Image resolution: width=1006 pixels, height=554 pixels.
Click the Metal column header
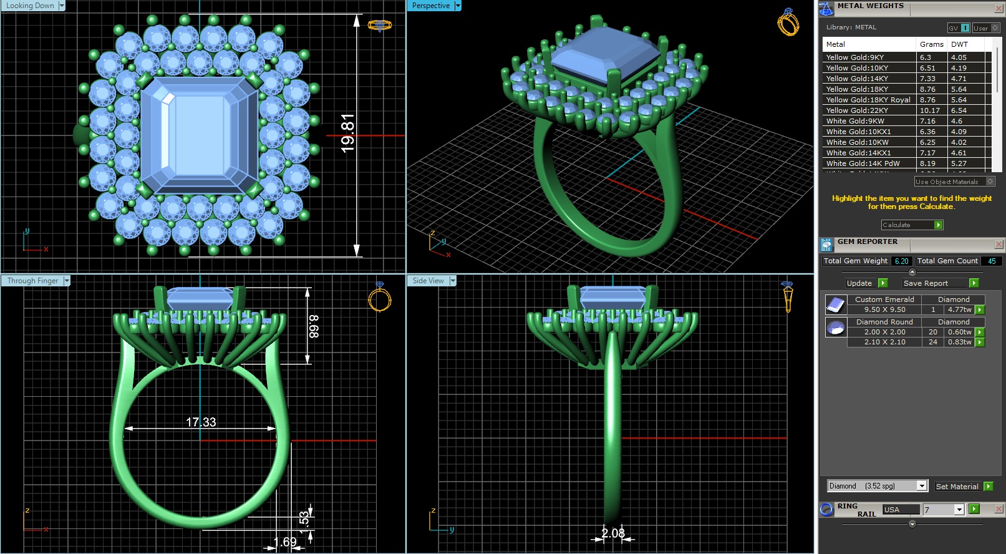(869, 44)
